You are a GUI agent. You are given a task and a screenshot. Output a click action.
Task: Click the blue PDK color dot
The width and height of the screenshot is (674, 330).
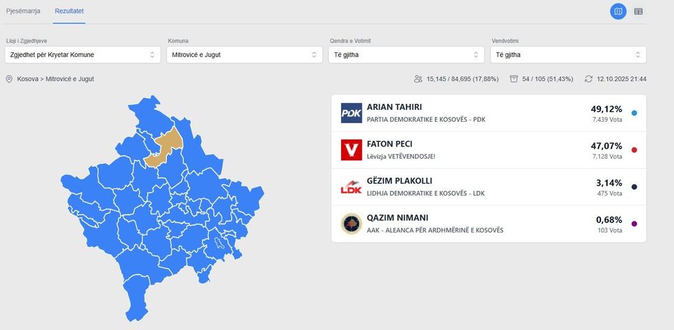(634, 113)
